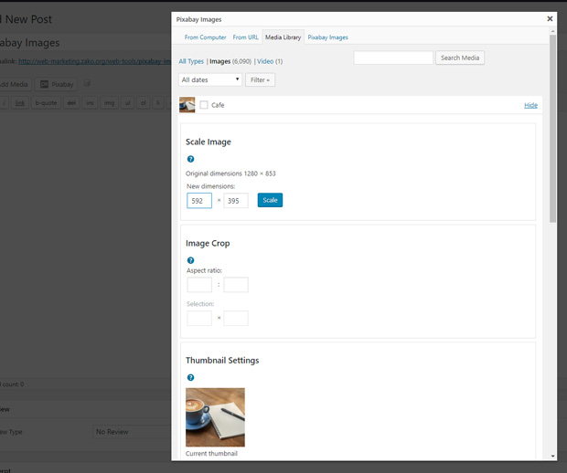The width and height of the screenshot is (567, 473).
Task: Click the blue Scale button
Action: tap(270, 200)
